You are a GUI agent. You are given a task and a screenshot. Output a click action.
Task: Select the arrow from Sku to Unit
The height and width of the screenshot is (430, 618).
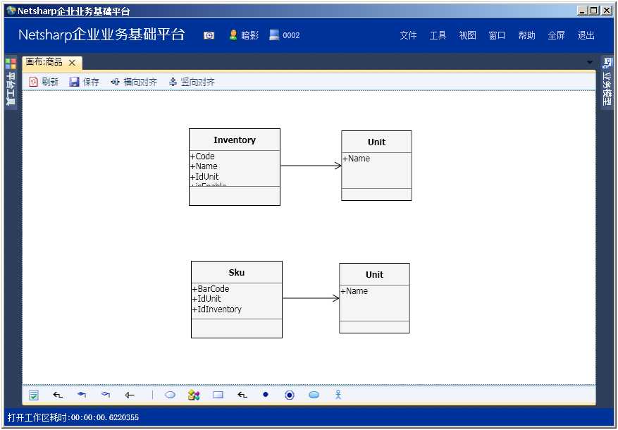(311, 298)
